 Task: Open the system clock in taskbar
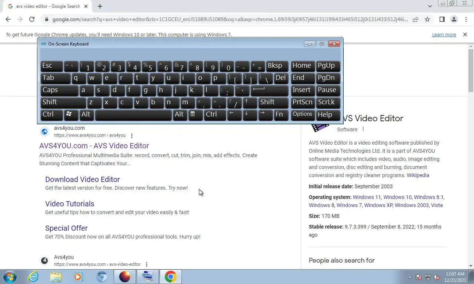pyautogui.click(x=455, y=277)
